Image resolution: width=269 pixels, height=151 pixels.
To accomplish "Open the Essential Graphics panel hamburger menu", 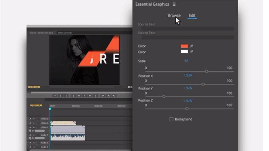I will [174, 4].
